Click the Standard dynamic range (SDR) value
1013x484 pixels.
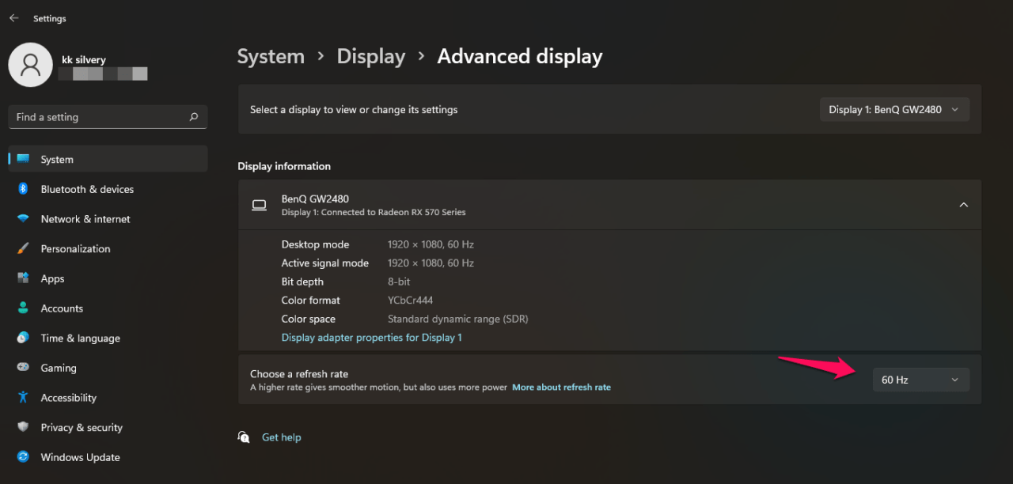(x=457, y=319)
